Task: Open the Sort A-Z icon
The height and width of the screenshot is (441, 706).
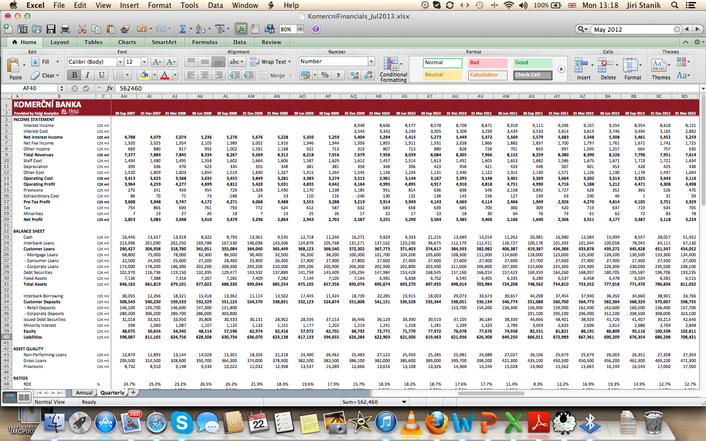Action: pos(200,29)
